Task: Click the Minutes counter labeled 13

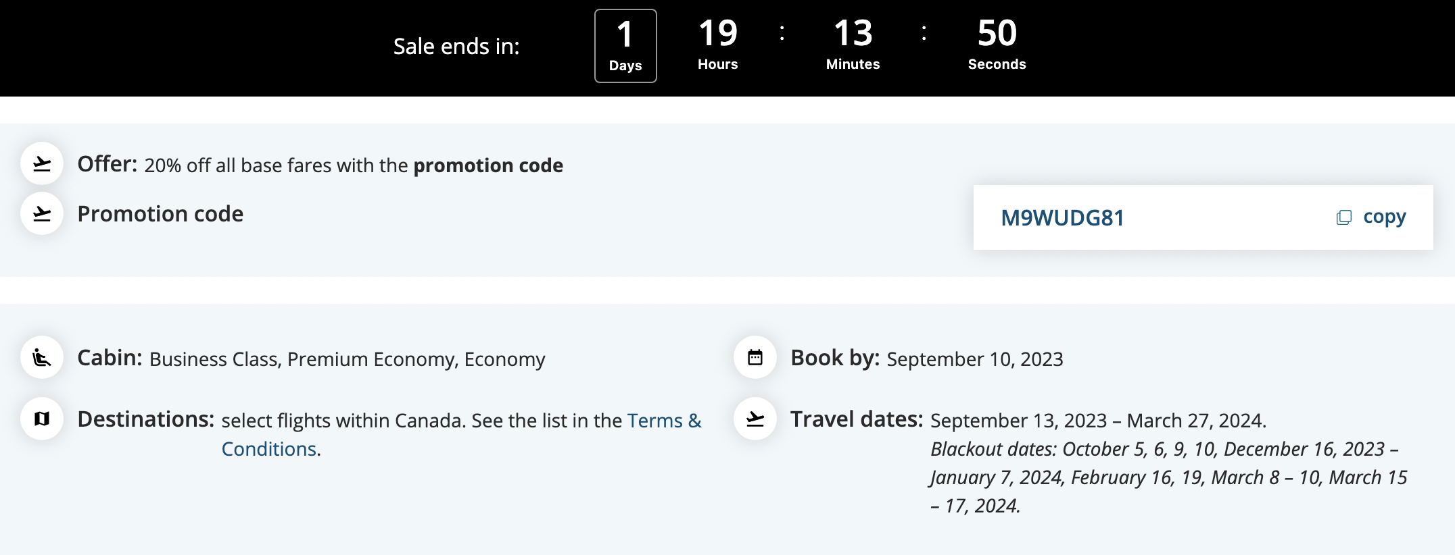Action: (x=853, y=32)
